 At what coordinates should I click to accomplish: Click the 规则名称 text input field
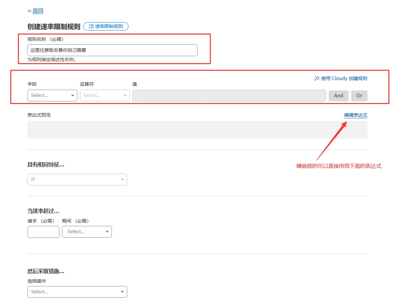tap(112, 50)
